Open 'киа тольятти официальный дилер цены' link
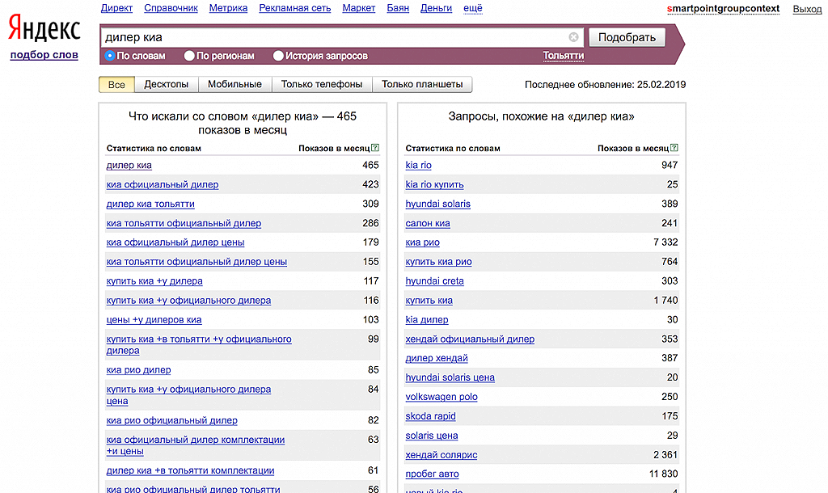 pyautogui.click(x=196, y=262)
